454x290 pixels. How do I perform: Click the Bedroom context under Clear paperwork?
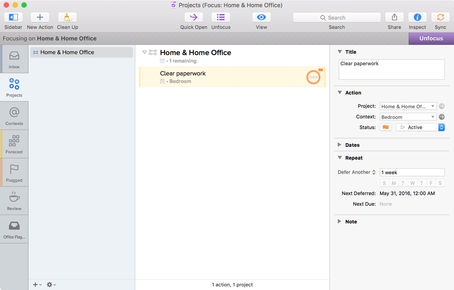180,82
